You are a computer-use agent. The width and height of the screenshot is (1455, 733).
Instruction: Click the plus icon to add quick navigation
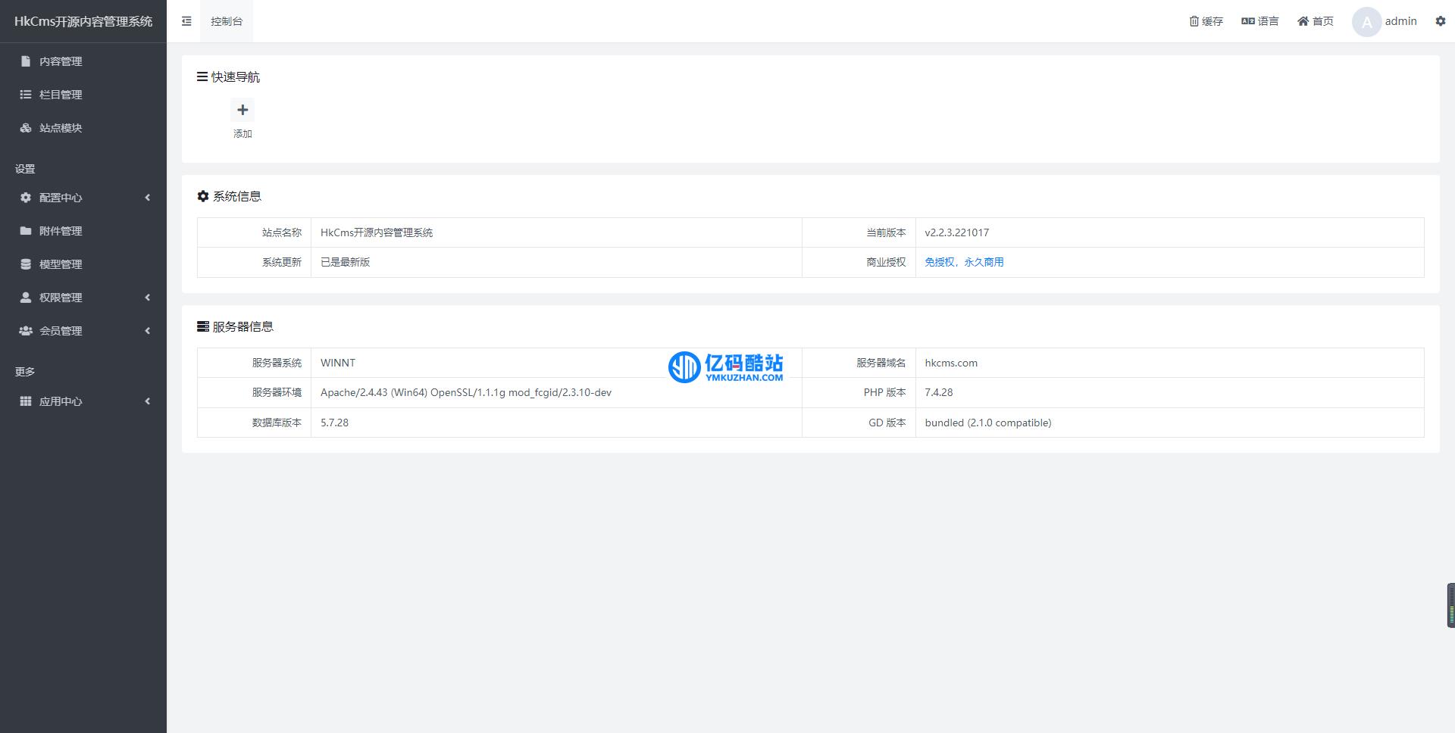pos(242,110)
